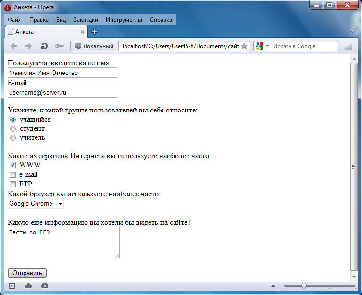The image size is (362, 295).
Task: Click the localhost address bar
Action: (x=180, y=46)
